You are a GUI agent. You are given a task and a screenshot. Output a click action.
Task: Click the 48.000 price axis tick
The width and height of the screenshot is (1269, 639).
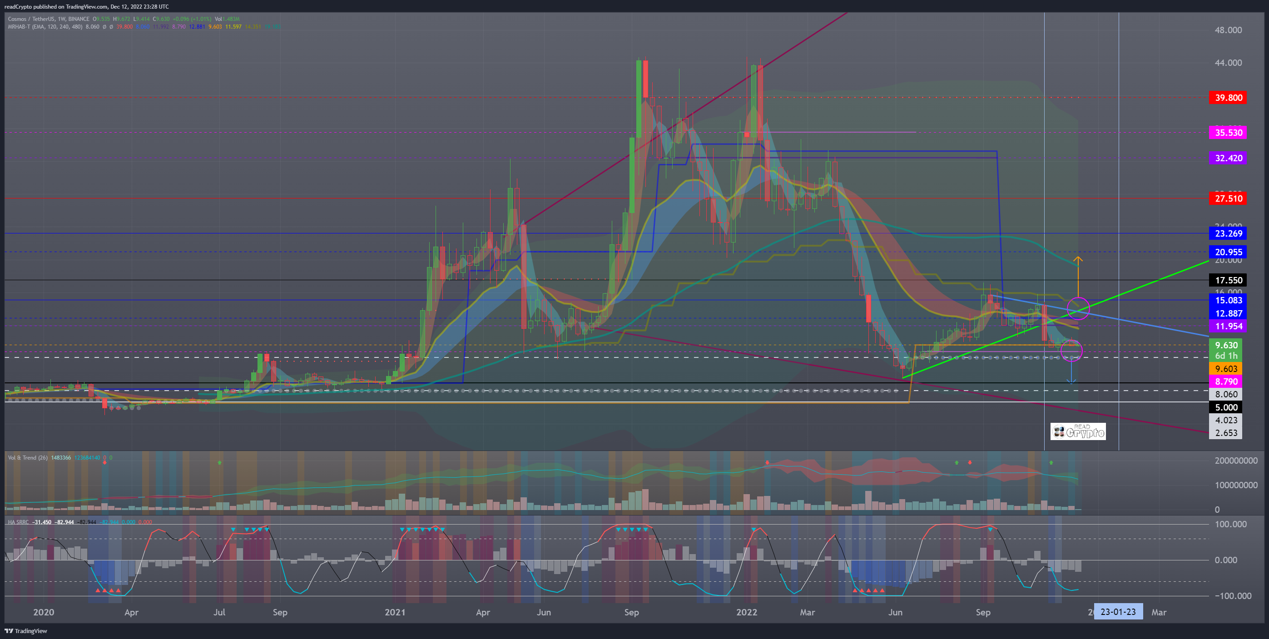tap(1228, 30)
